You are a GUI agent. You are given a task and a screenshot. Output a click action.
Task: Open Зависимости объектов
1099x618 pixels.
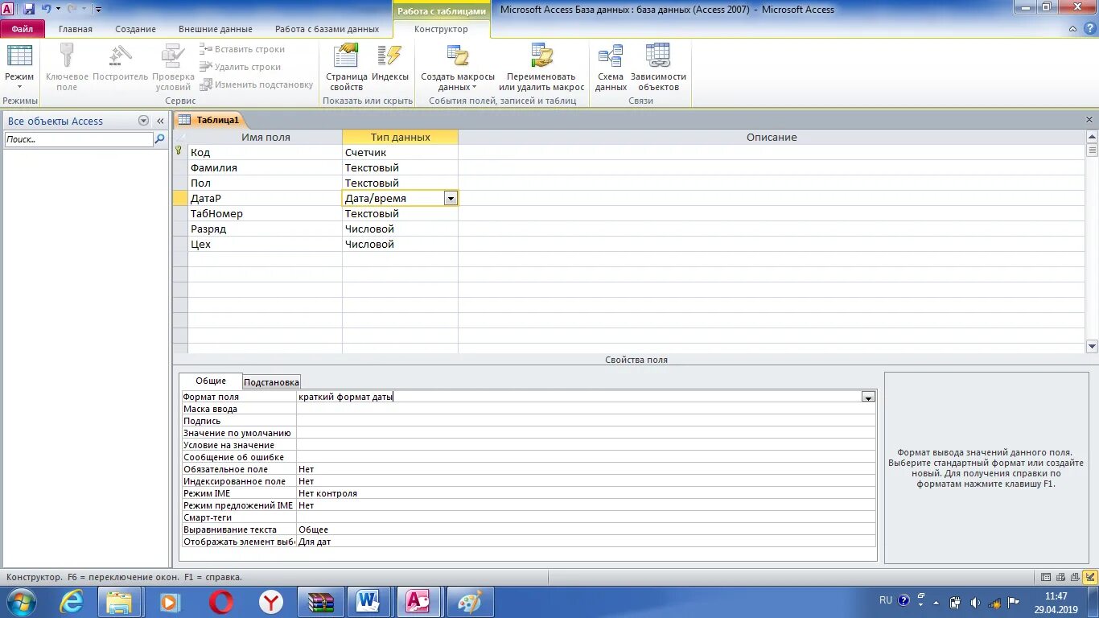click(658, 68)
